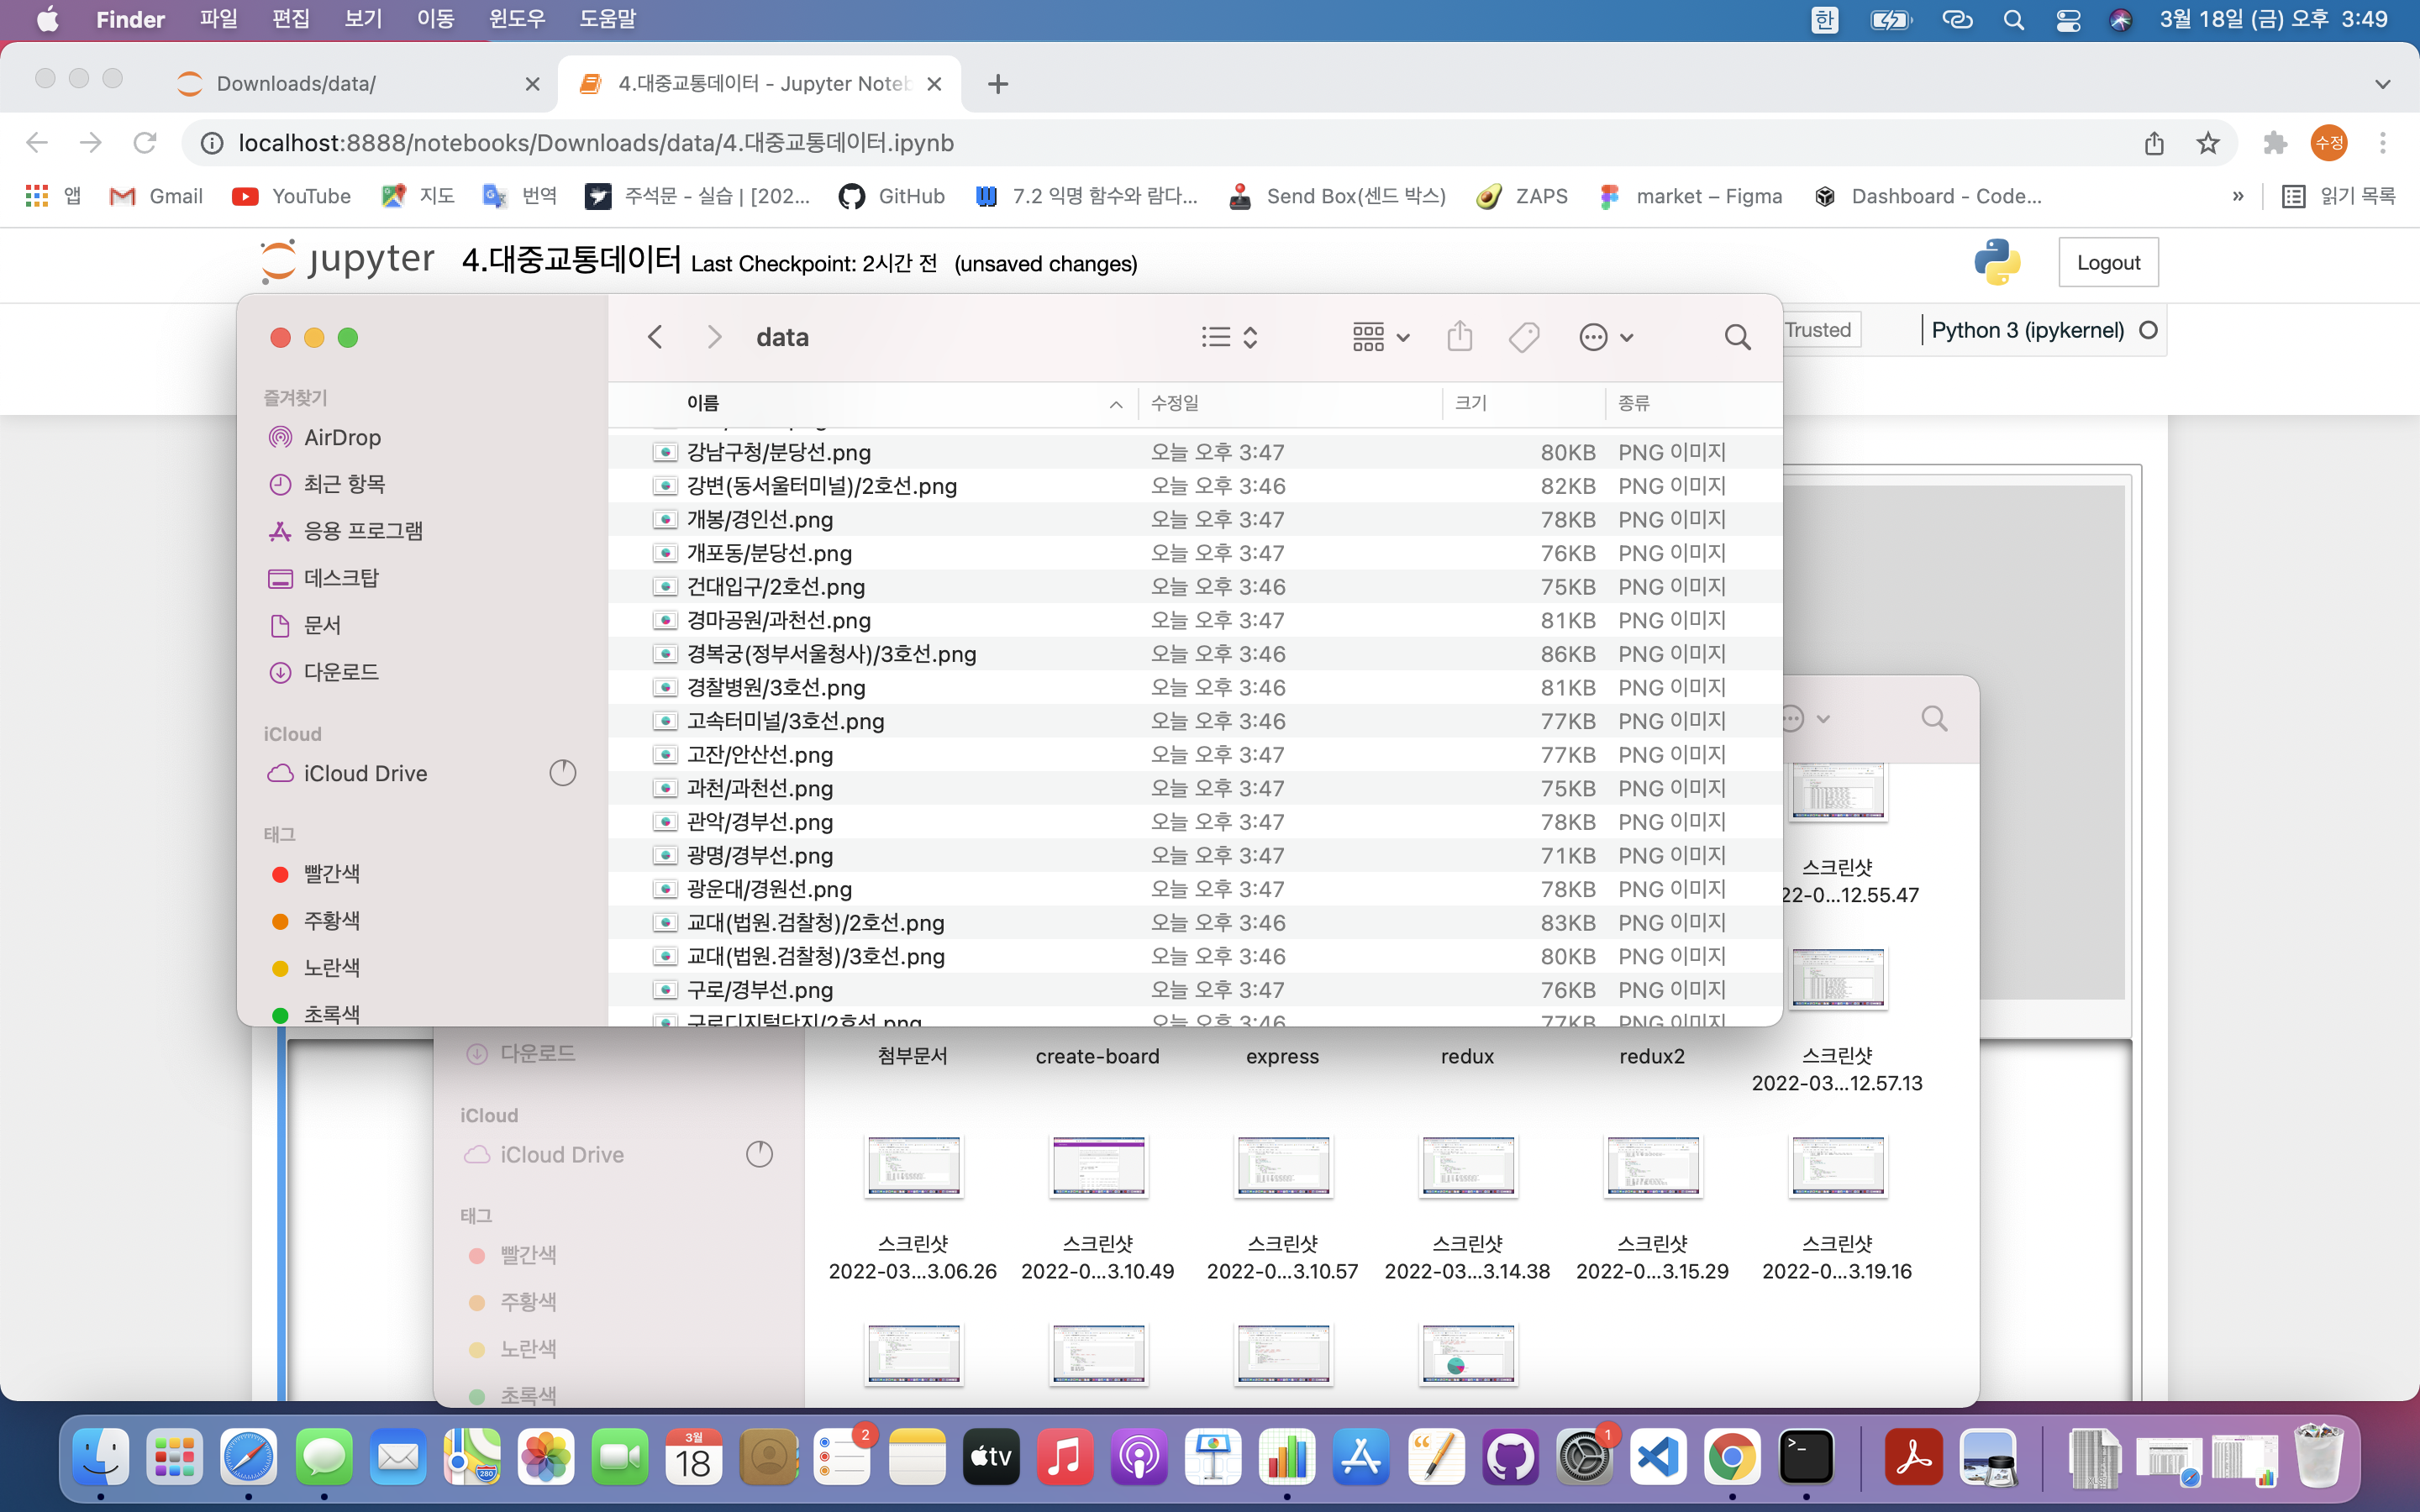Image resolution: width=2420 pixels, height=1512 pixels.
Task: Click the tag icon in Finder toolbar
Action: point(1523,337)
